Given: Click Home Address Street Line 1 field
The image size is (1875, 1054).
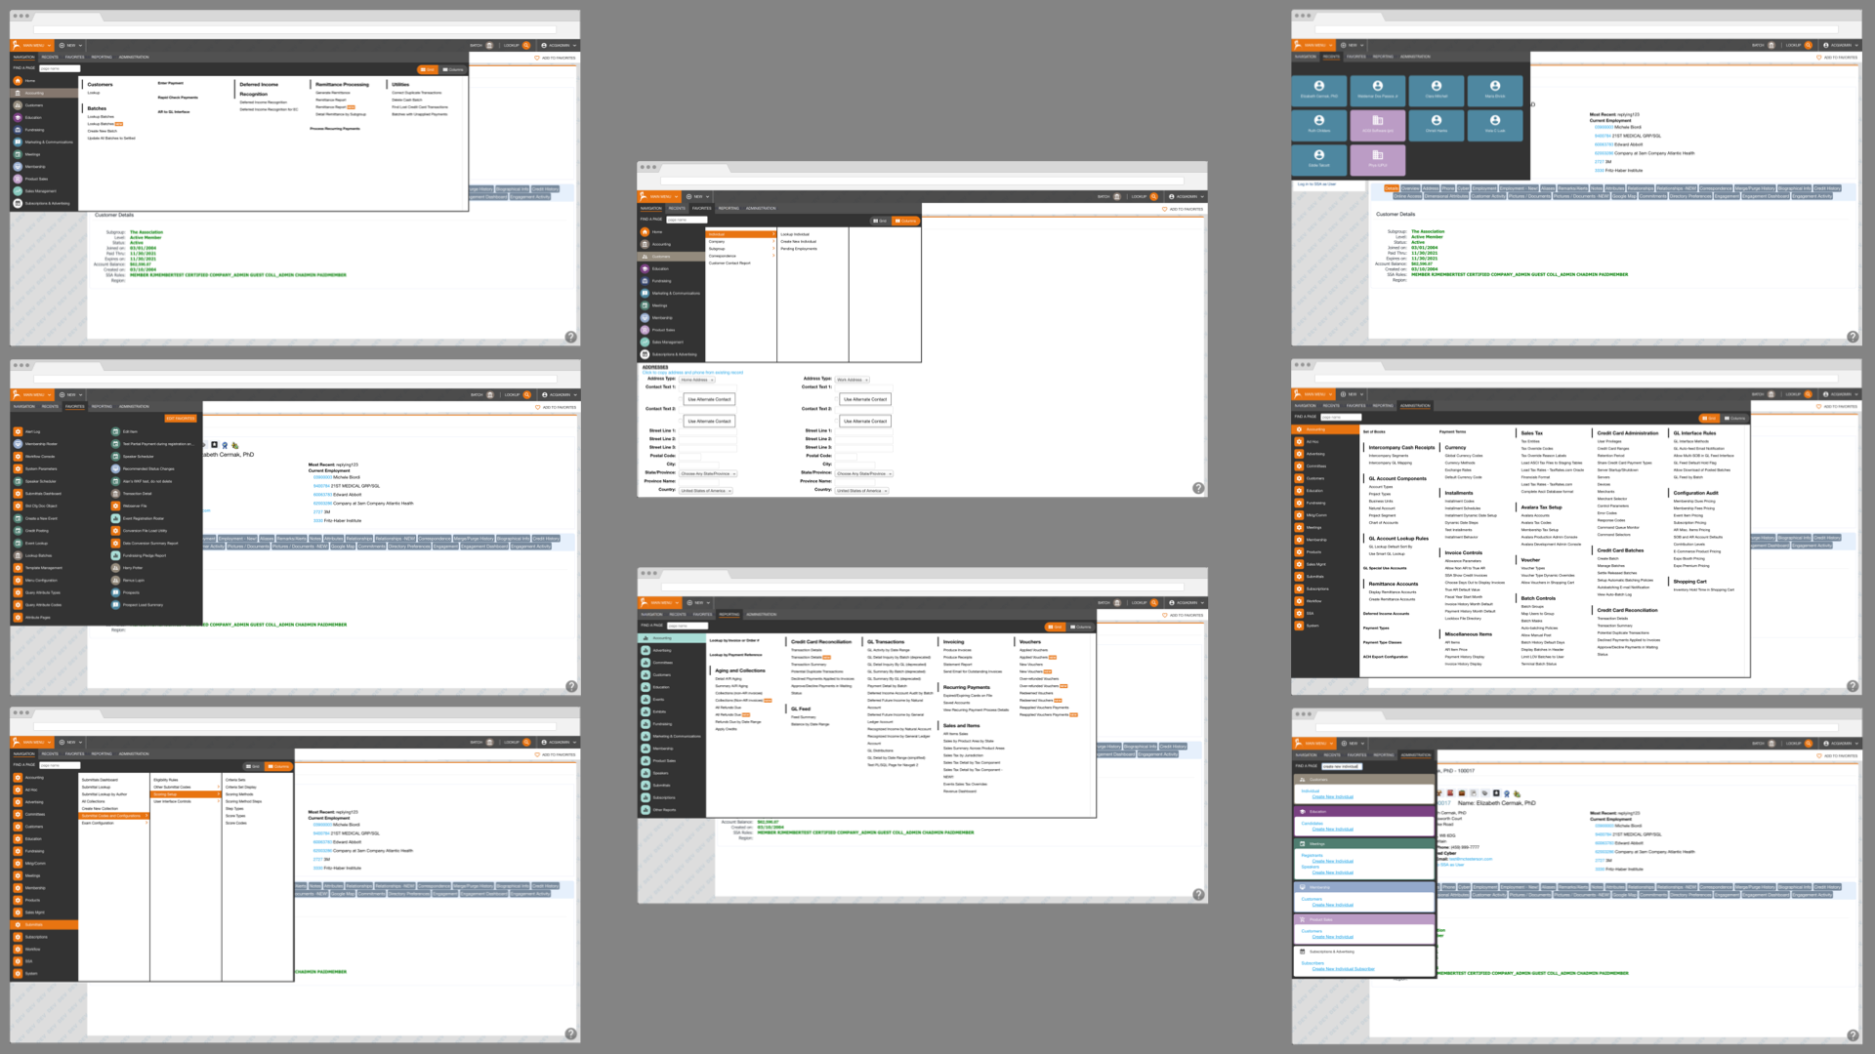Looking at the screenshot, I should tap(708, 430).
